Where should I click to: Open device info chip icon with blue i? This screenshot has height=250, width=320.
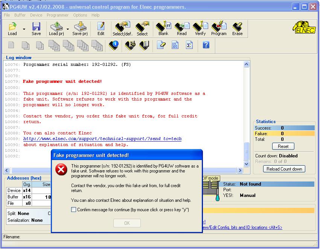coord(114,45)
